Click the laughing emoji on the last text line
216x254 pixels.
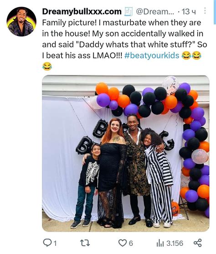point(47,66)
